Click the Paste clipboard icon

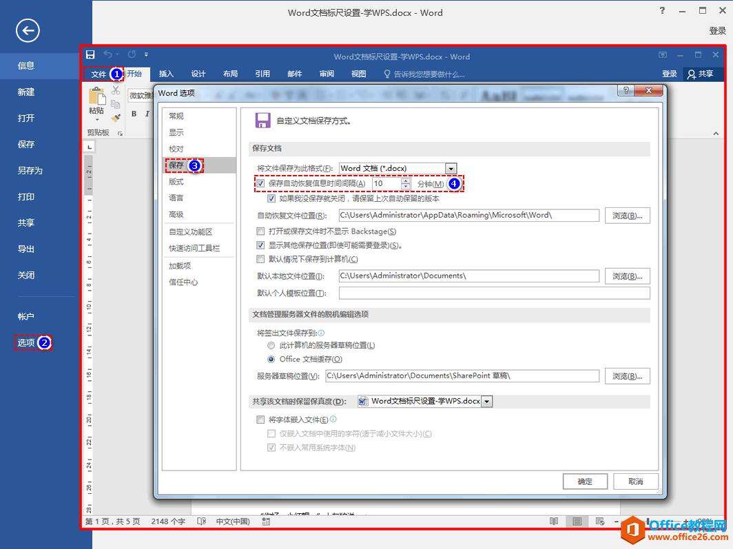click(96, 96)
